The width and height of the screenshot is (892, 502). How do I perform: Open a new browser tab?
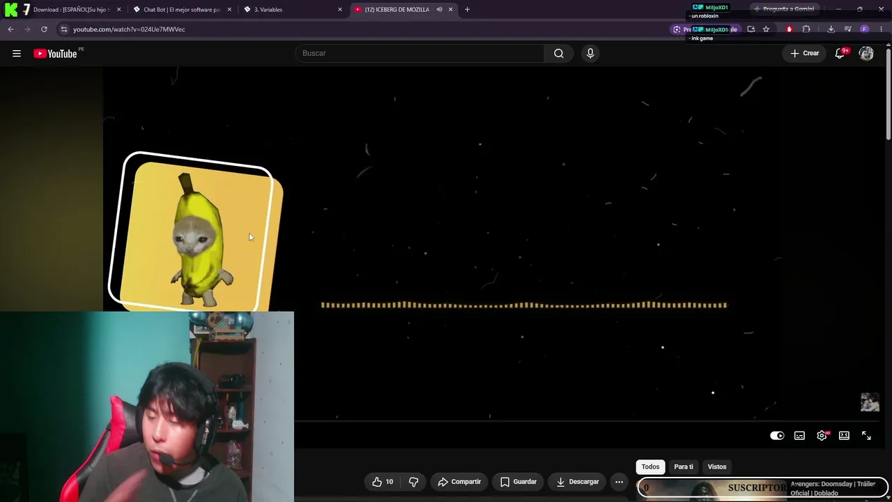pyautogui.click(x=467, y=10)
